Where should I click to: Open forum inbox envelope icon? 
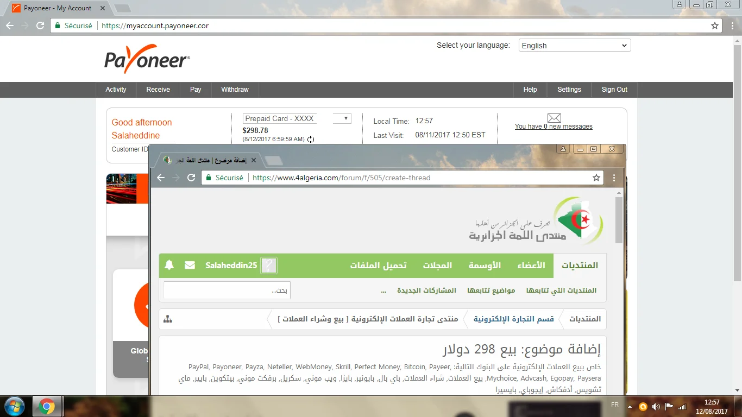190,265
